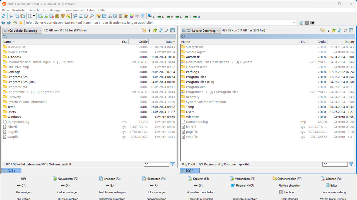357x200 pixels.
Task: Click right panel filter input field
Action: [335, 164]
